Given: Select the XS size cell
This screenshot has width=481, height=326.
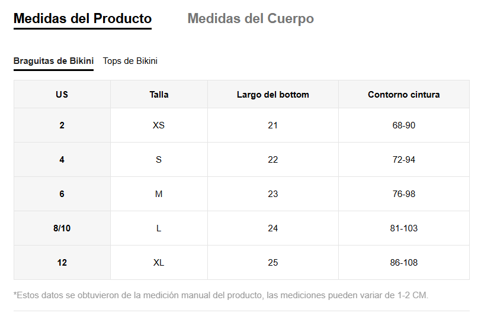Looking at the screenshot, I should point(159,125).
